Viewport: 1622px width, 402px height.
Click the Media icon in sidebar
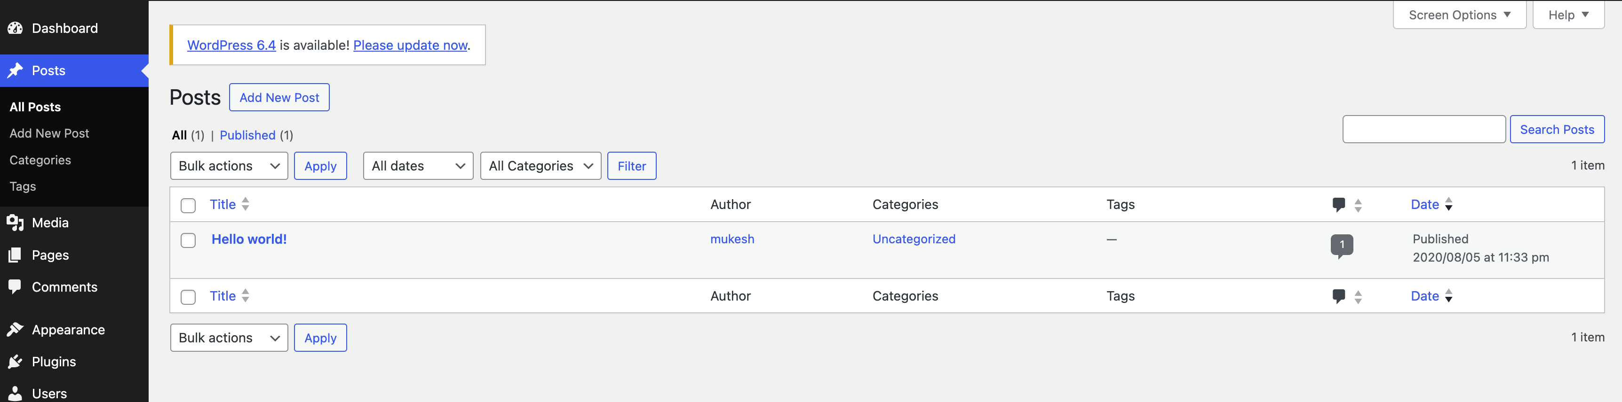coord(15,223)
